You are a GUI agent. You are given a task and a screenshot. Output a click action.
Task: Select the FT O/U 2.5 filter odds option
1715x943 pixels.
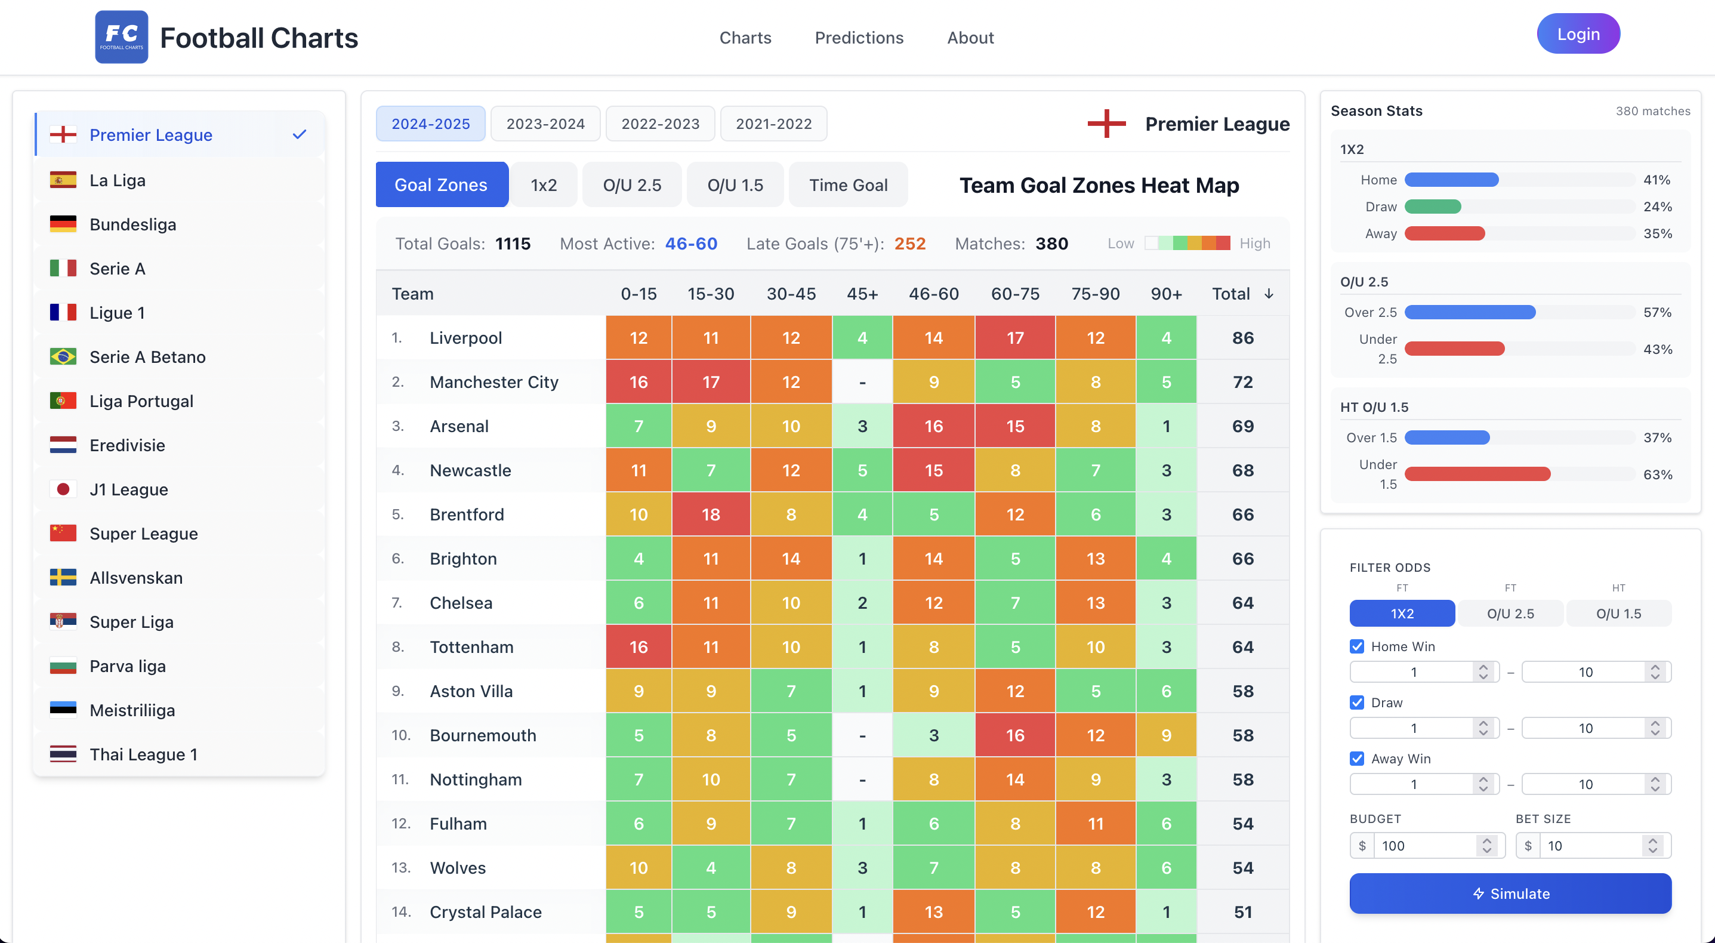coord(1510,614)
